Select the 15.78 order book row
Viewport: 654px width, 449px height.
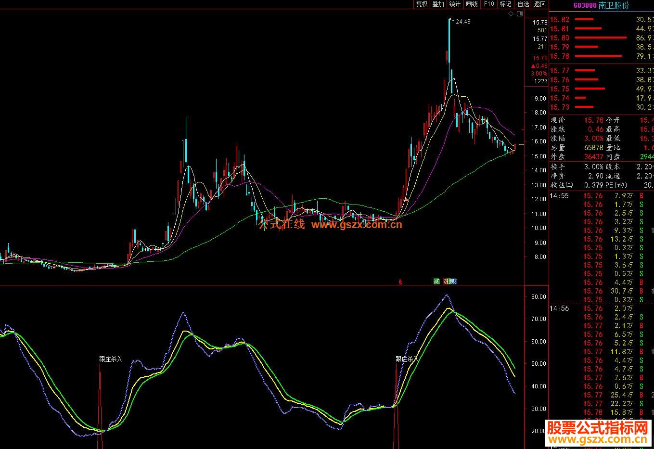coord(602,56)
